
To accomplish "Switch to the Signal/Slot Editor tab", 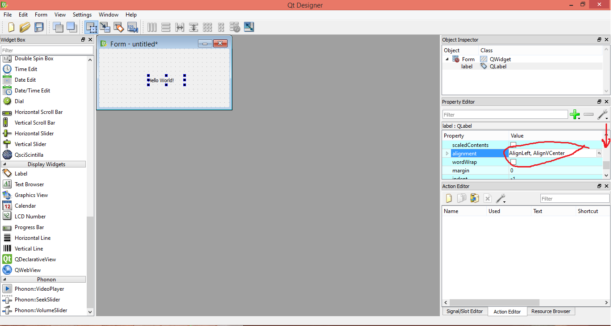I will 464,311.
